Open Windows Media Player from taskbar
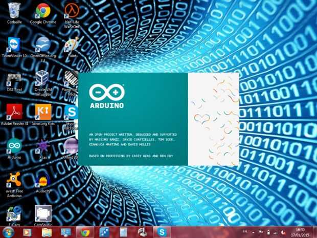317x238 pixels. [27, 232]
